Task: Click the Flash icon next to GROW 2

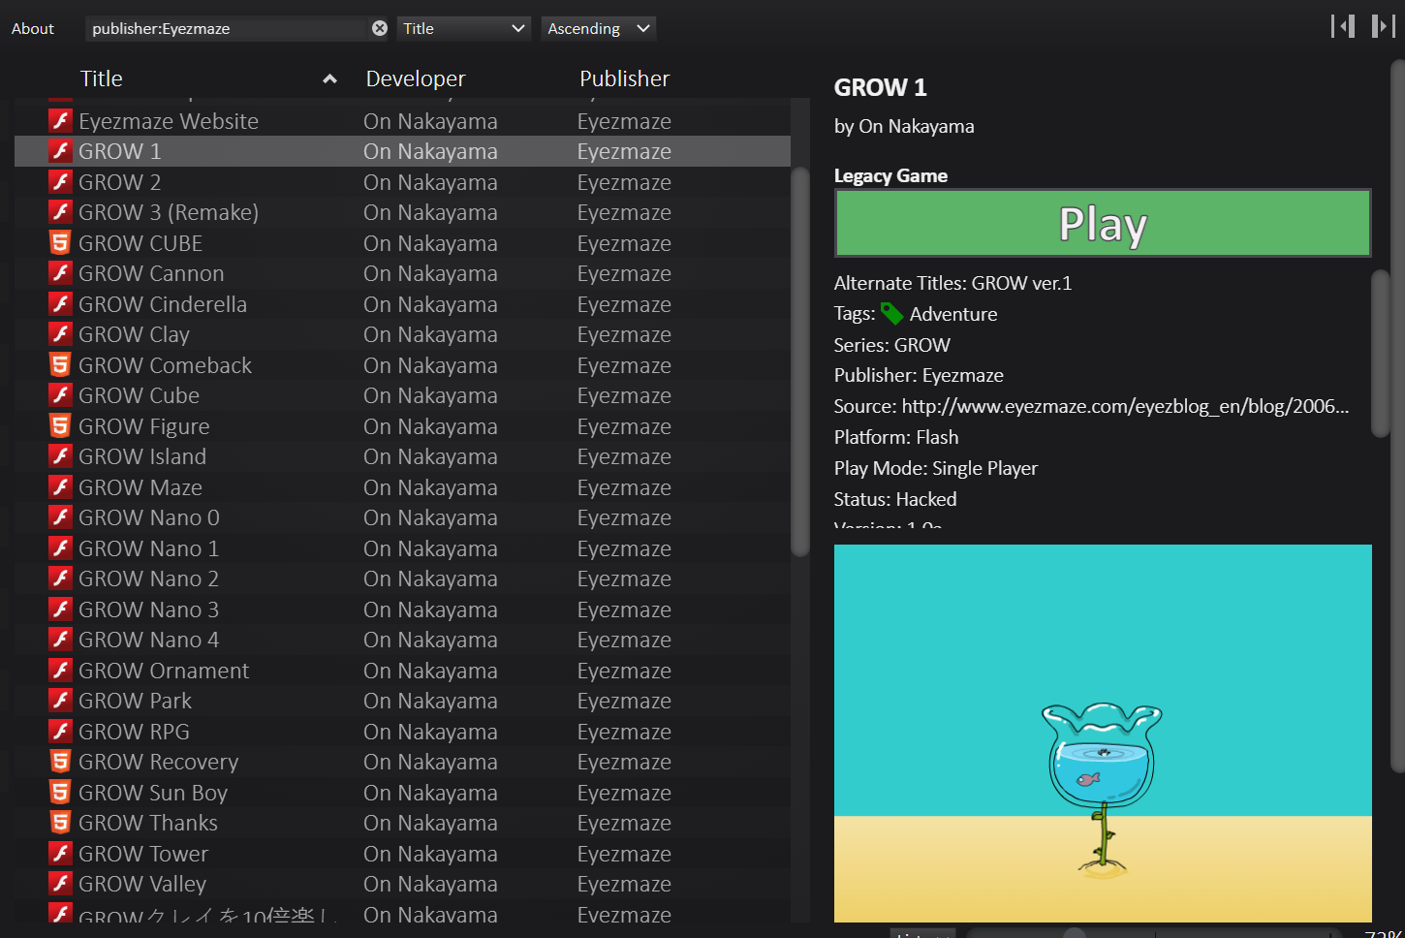Action: click(60, 182)
